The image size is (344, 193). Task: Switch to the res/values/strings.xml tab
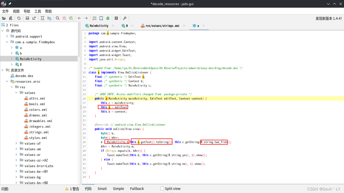[x=162, y=26]
